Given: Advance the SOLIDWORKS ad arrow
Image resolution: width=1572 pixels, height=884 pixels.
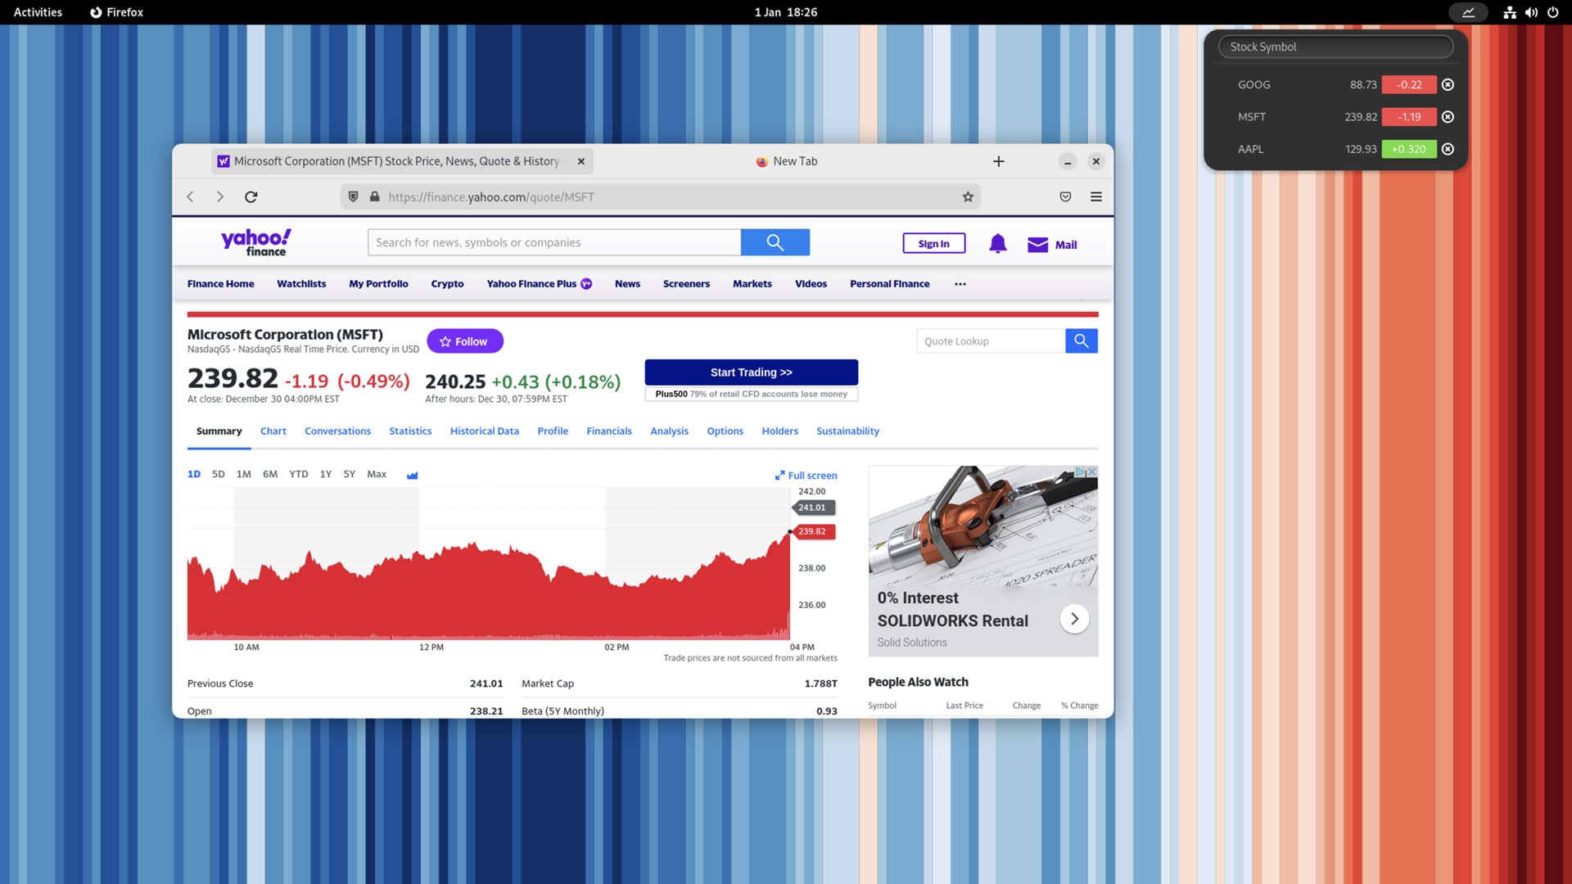Looking at the screenshot, I should tap(1074, 619).
